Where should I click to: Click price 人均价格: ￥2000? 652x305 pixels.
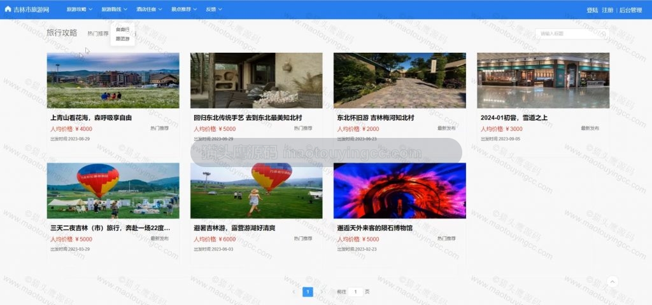358,129
